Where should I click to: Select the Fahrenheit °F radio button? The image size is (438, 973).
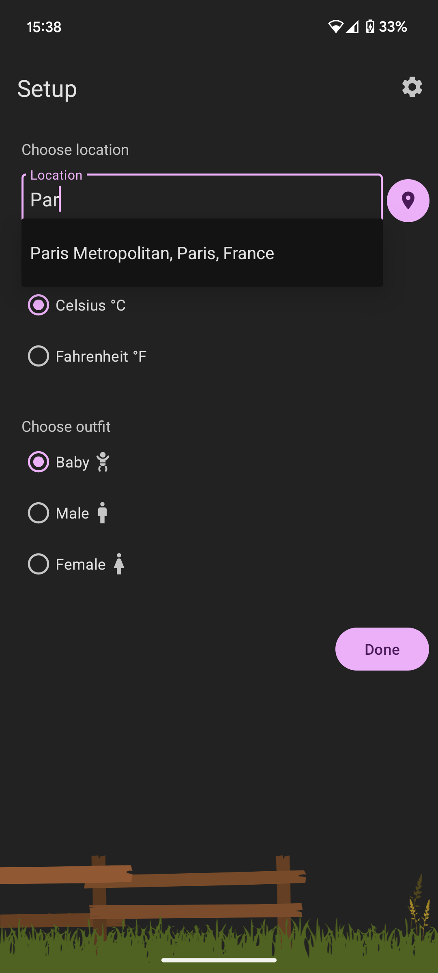39,356
